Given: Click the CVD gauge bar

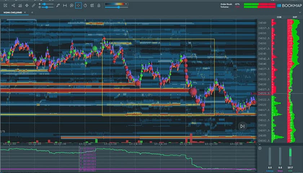Looking at the screenshot, I should [290, 156].
